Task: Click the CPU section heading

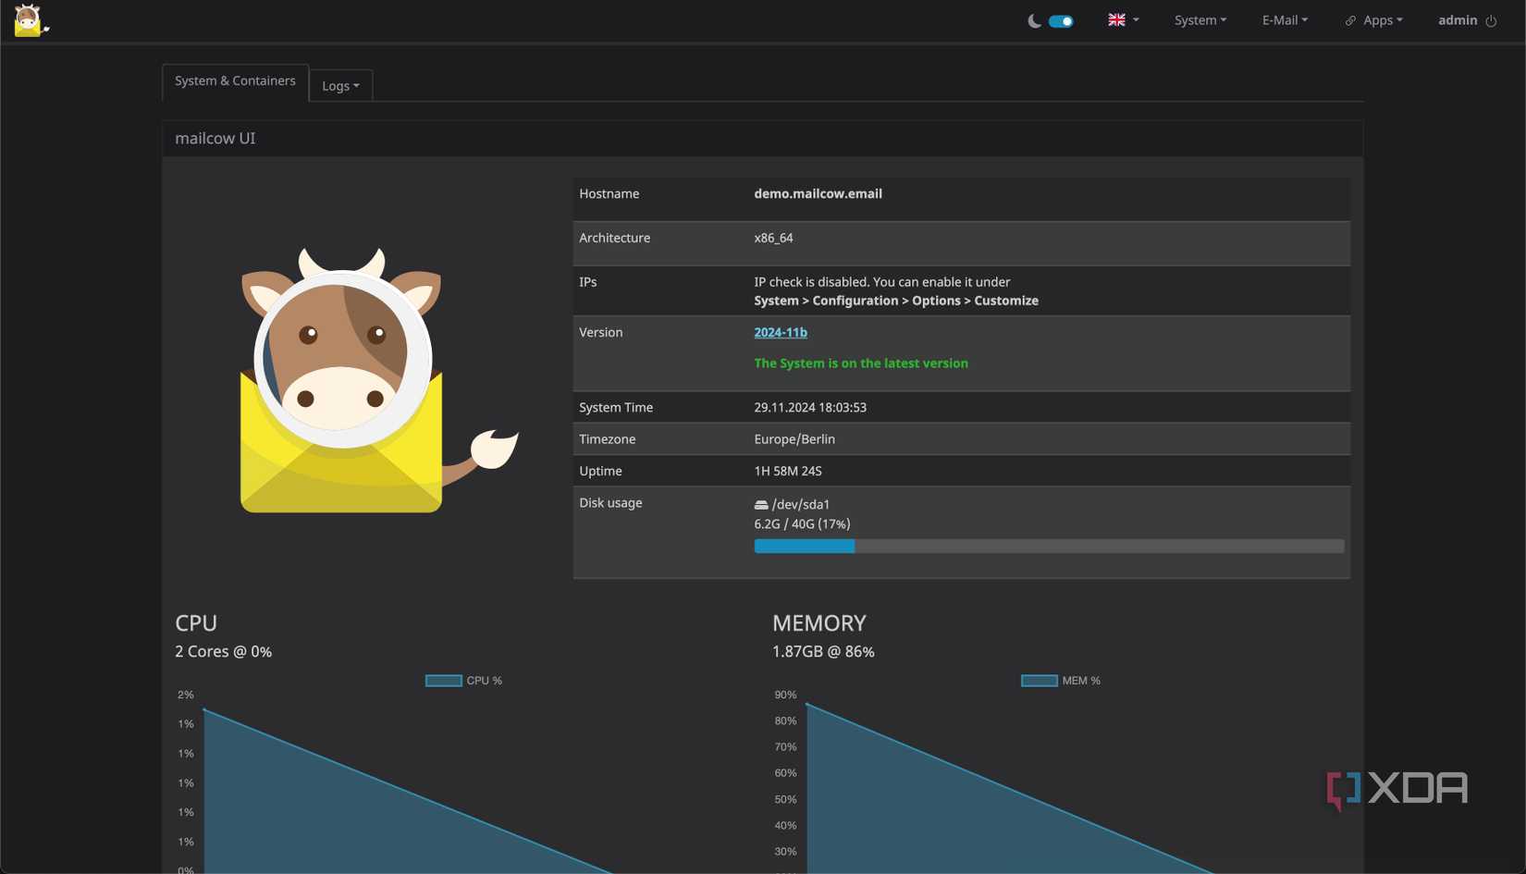Action: pos(196,623)
